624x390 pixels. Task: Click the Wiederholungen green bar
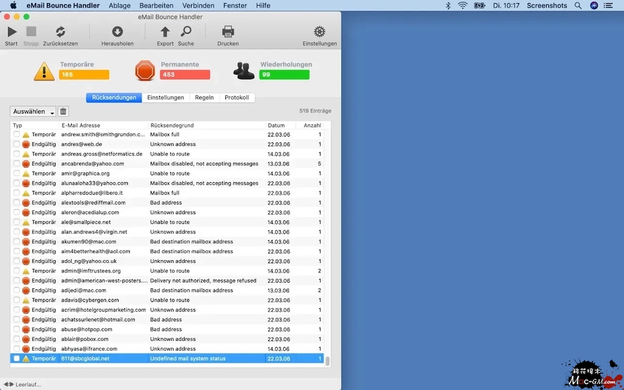coord(285,75)
